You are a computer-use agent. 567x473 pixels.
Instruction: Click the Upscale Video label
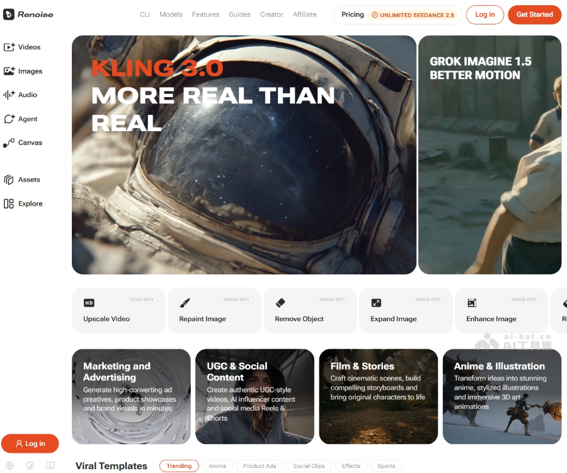106,319
